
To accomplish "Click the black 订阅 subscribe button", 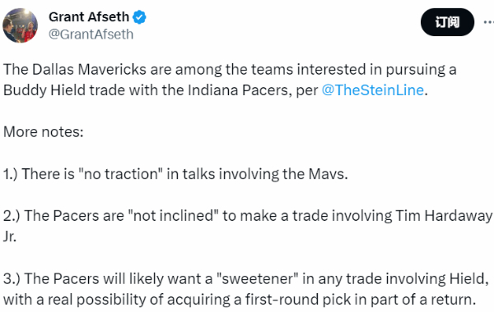I will click(x=447, y=22).
